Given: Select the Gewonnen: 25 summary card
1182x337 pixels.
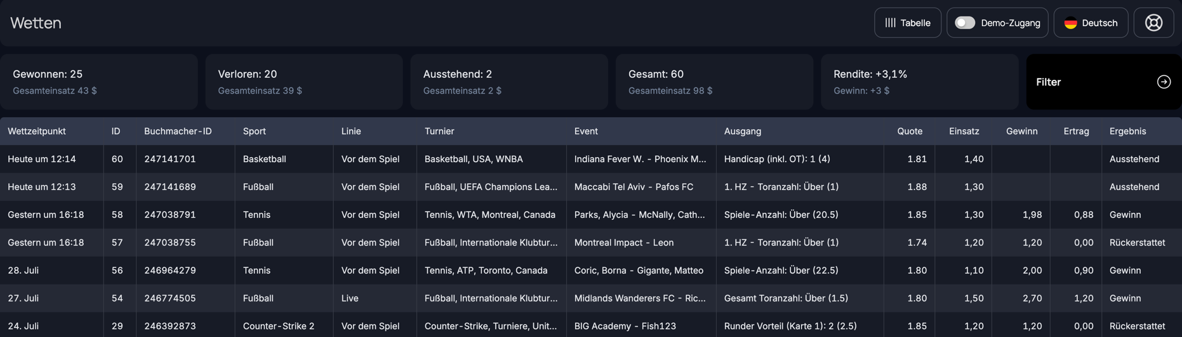Looking at the screenshot, I should click(99, 82).
